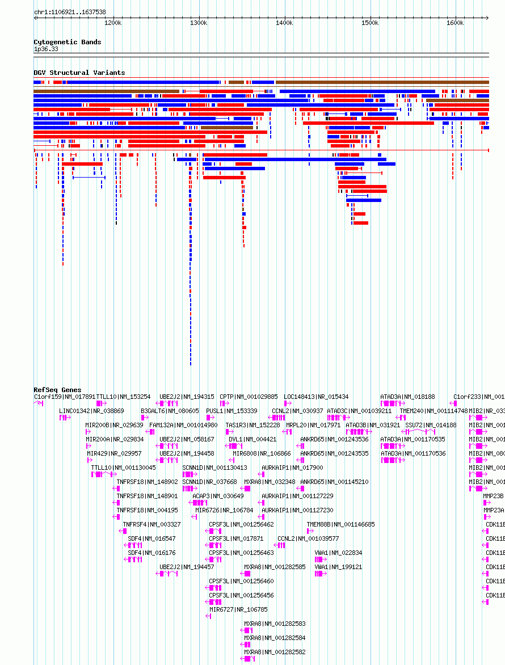Click gene glyph under UBE2J2|NM_194315

coord(167,403)
